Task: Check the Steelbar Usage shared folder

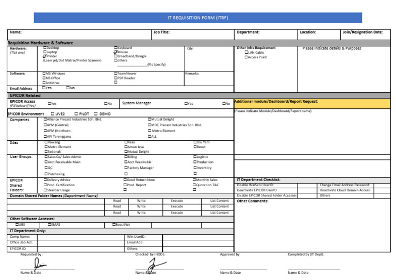Action: (x=45, y=190)
